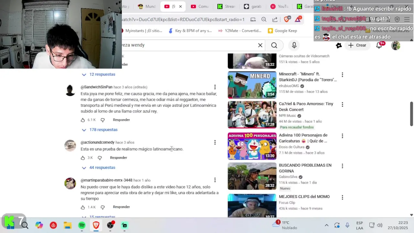Open options menu for @actionundcomedy's comment
Image resolution: width=414 pixels, height=233 pixels.
(x=215, y=142)
